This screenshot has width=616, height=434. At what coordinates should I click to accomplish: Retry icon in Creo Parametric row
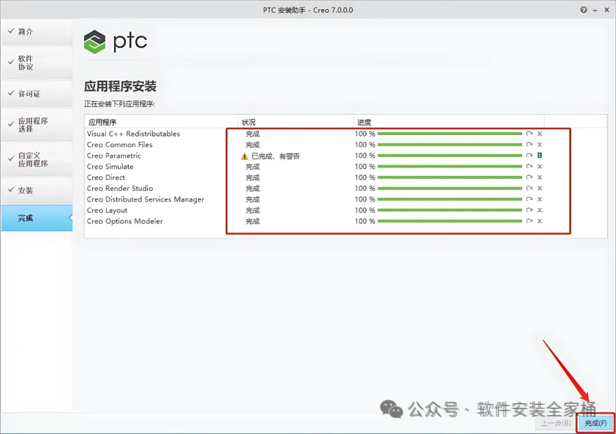tap(529, 155)
